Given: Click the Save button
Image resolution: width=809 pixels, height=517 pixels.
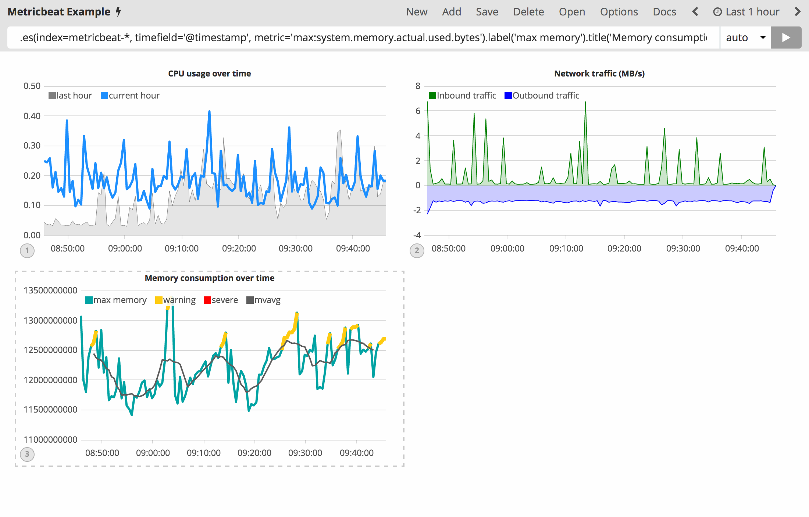Looking at the screenshot, I should [x=487, y=12].
